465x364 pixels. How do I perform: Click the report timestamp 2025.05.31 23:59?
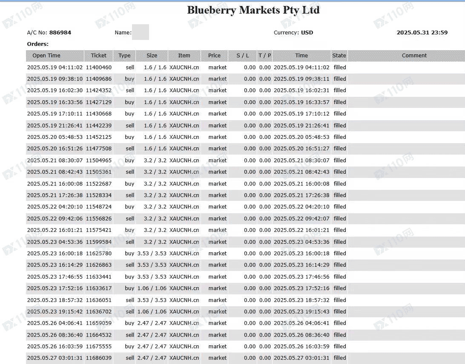[x=422, y=33]
